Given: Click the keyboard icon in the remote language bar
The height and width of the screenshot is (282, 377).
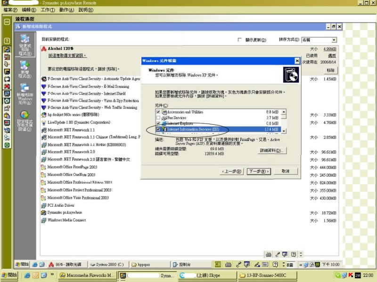Looking at the screenshot, I should click(228, 265).
